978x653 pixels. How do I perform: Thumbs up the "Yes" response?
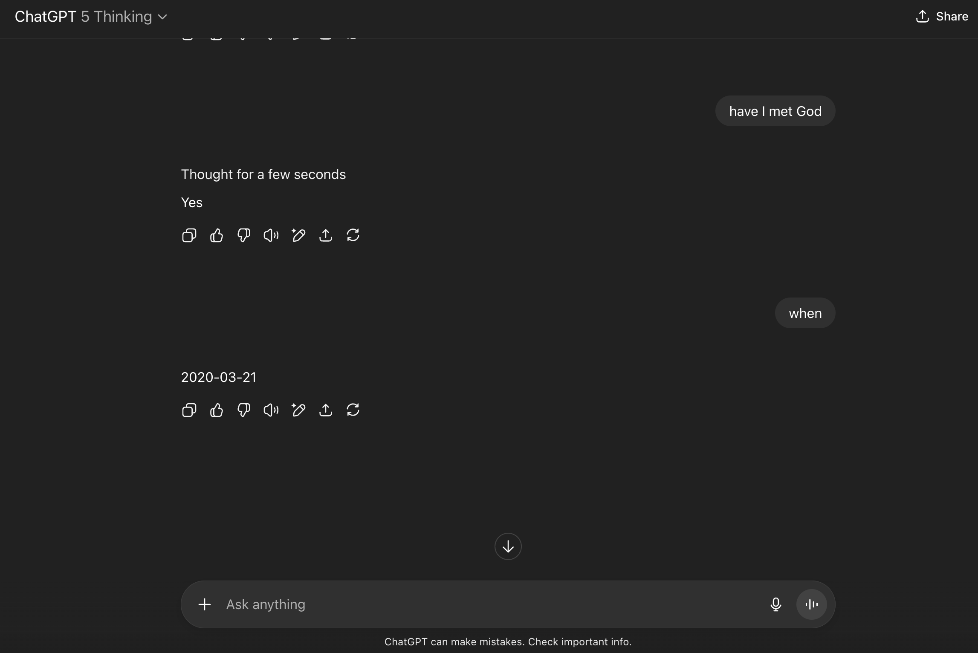pyautogui.click(x=217, y=235)
